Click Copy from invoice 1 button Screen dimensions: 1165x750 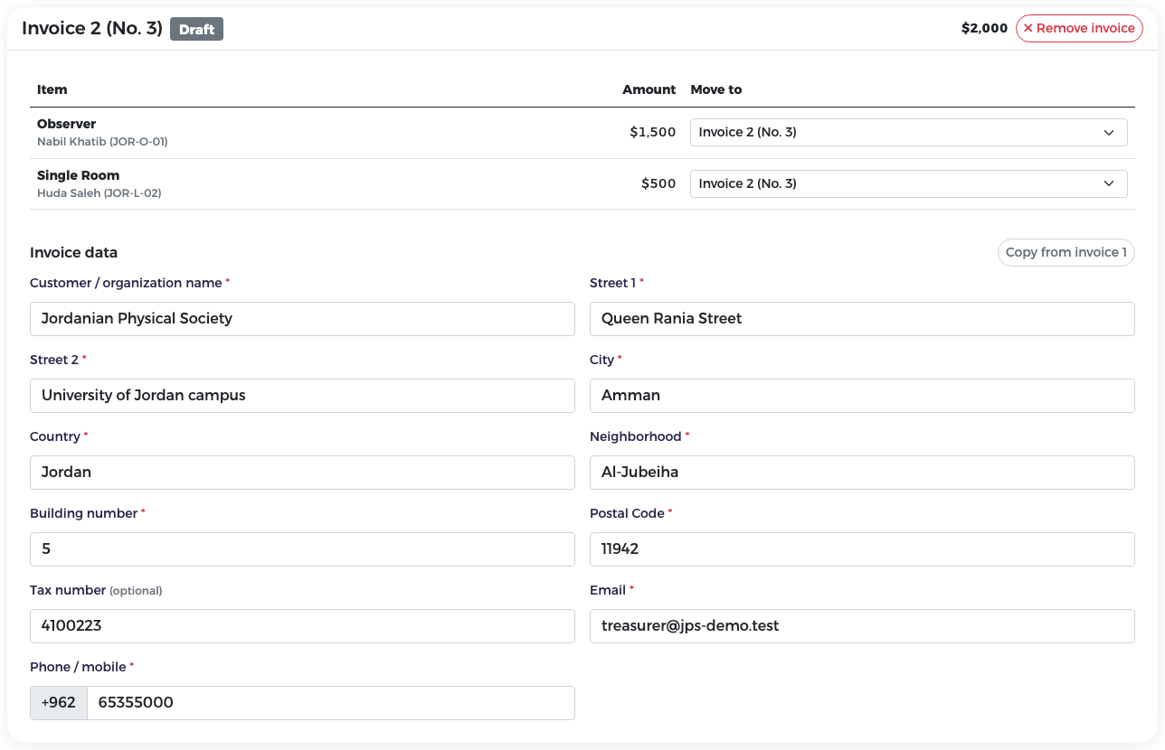pyautogui.click(x=1066, y=252)
